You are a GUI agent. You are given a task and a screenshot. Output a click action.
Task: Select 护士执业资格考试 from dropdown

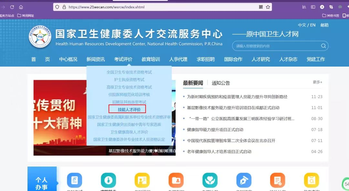[x=129, y=79]
